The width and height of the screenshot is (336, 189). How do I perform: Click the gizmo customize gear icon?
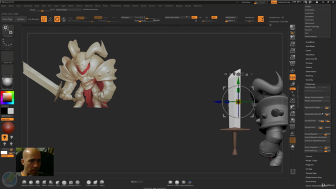(x=226, y=74)
